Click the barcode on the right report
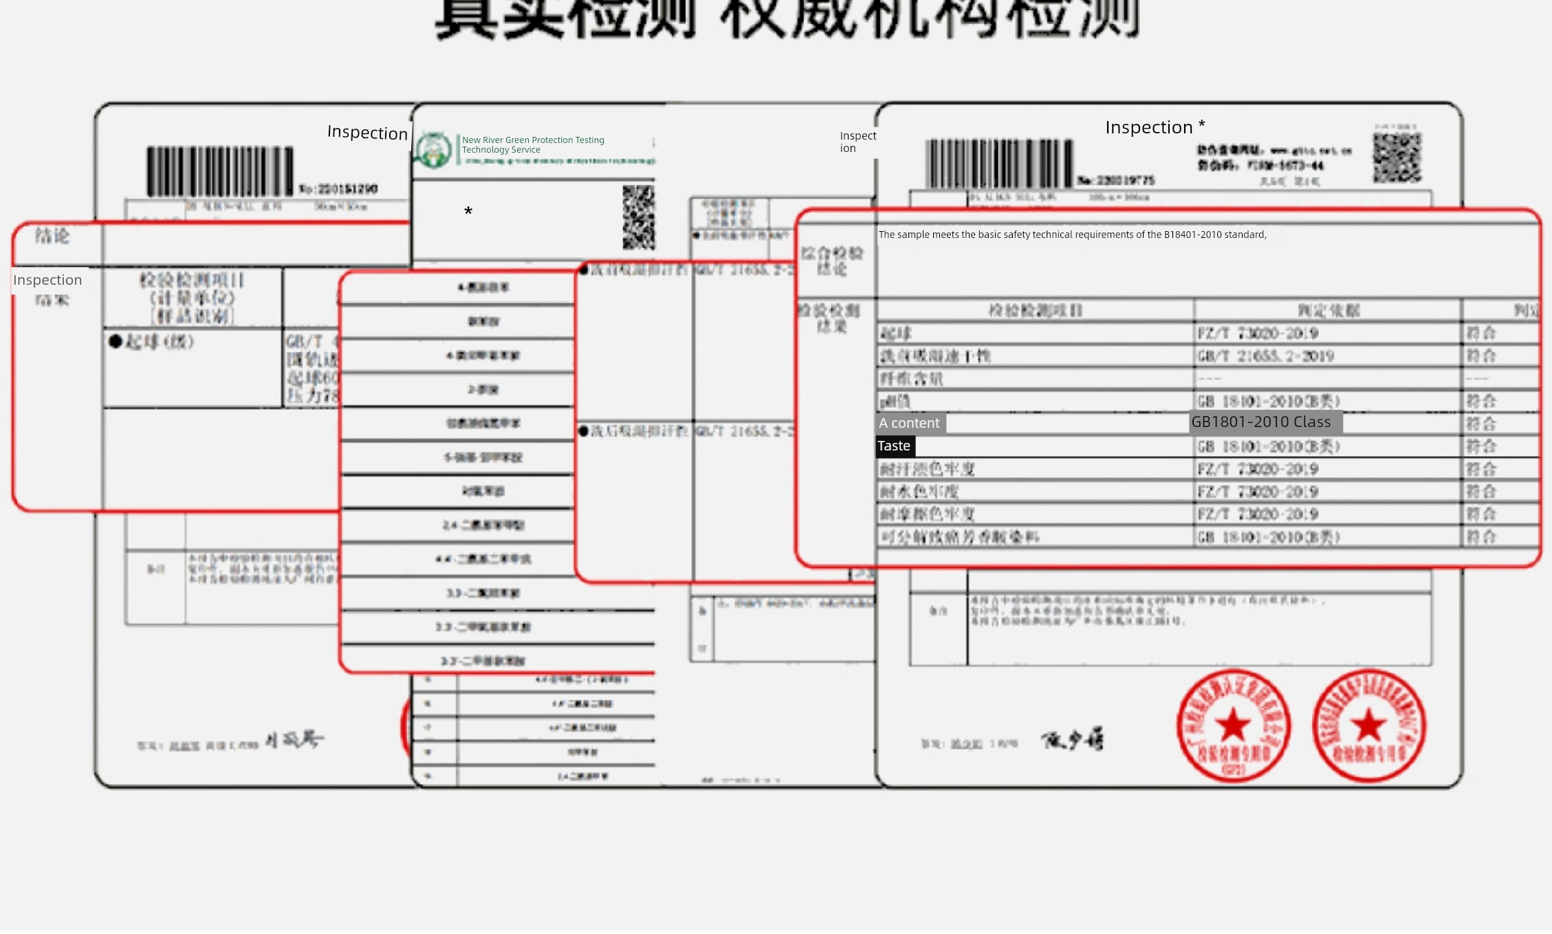The width and height of the screenshot is (1552, 934). 998,164
